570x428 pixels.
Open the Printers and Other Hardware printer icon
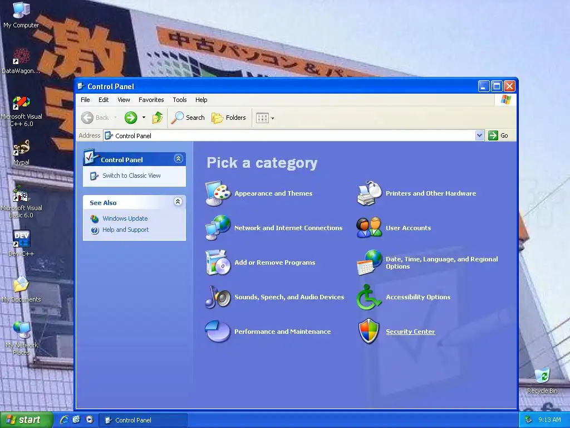coord(370,193)
